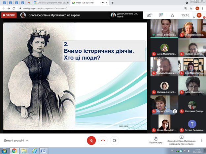Click the ЗАПИС recording indicator
This screenshot has height=154, width=206.
pos(9,15)
